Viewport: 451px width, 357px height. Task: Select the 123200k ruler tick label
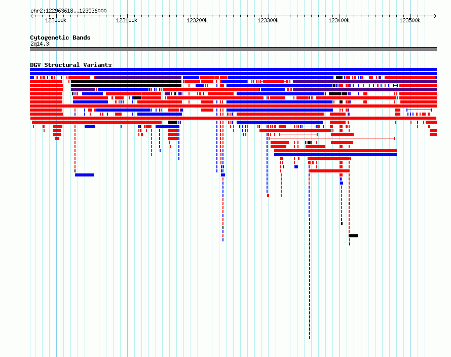point(197,20)
